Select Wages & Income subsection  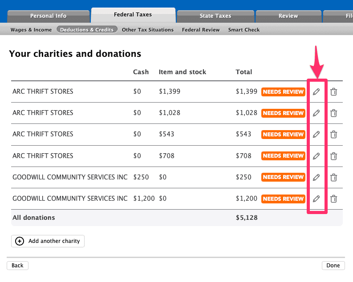[x=31, y=30]
